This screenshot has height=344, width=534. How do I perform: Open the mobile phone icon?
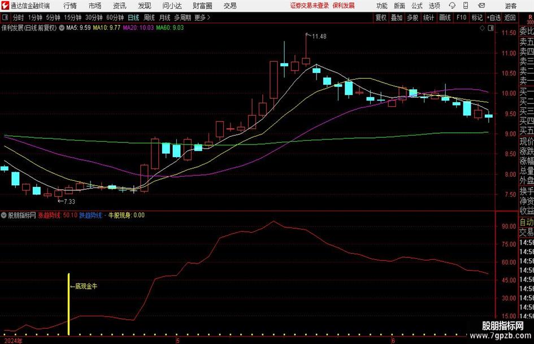(466, 6)
